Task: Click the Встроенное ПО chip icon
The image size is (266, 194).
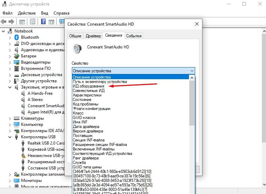Action: (x=16, y=68)
